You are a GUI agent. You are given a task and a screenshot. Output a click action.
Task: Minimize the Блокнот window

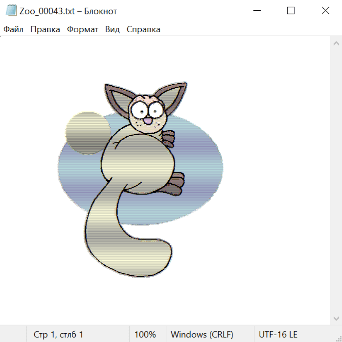point(256,11)
